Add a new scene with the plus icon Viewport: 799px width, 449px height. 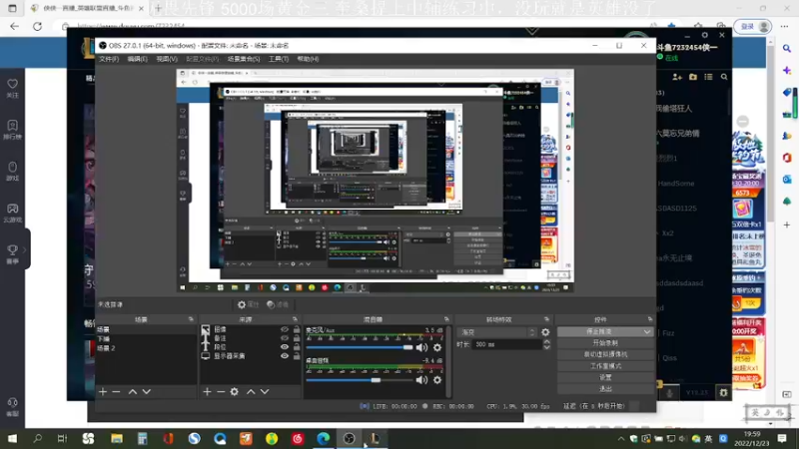point(103,391)
